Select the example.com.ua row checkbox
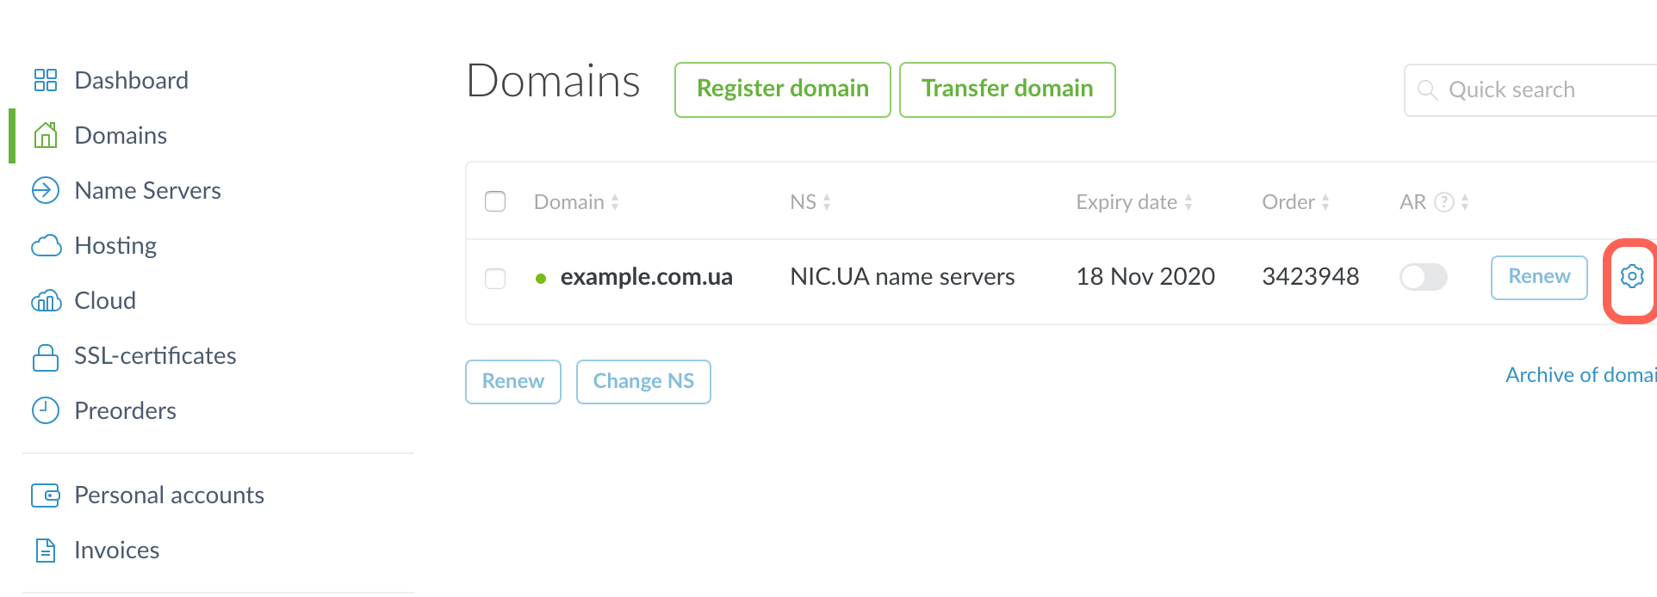Viewport: 1657px width, 597px height. (x=495, y=278)
